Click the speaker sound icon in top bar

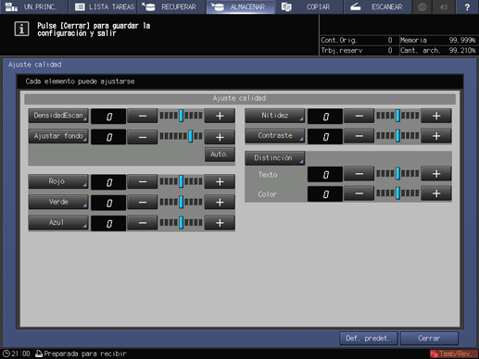(444, 6)
